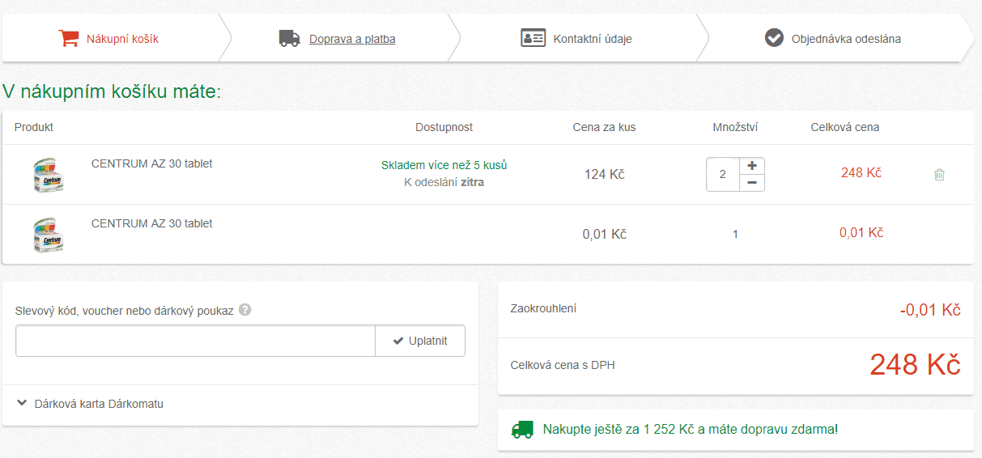The width and height of the screenshot is (982, 458).
Task: Open the first CENTRUM AZ 30 tablet link
Action: [x=151, y=163]
